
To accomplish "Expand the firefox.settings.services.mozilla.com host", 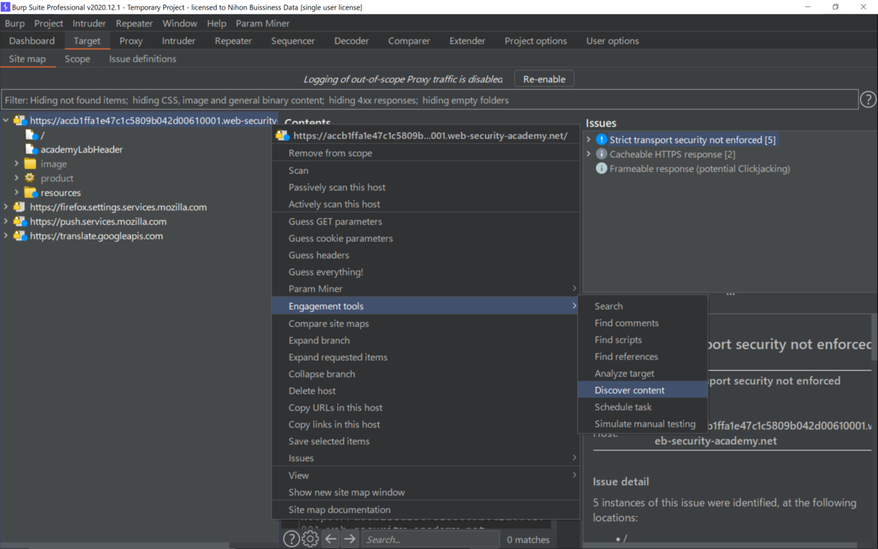I will point(6,206).
